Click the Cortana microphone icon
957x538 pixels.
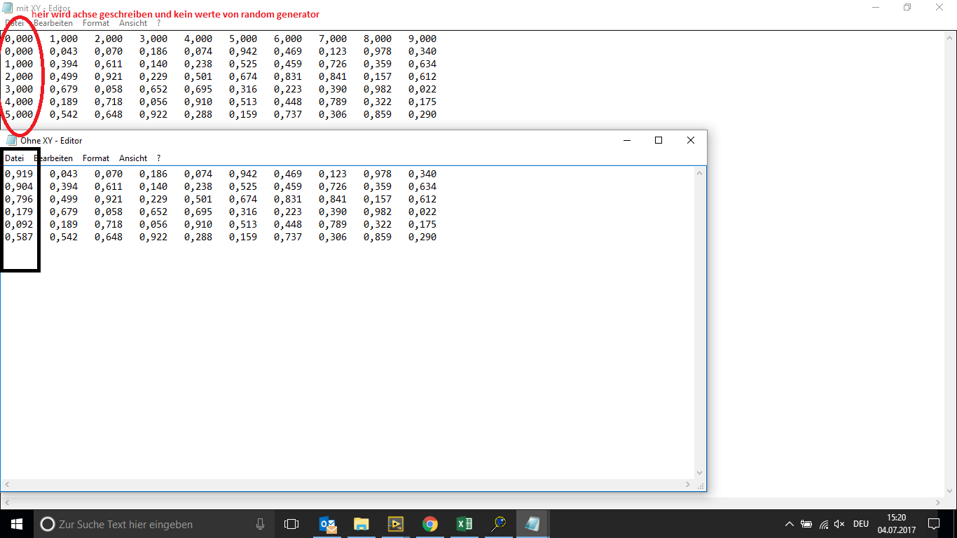pos(260,524)
